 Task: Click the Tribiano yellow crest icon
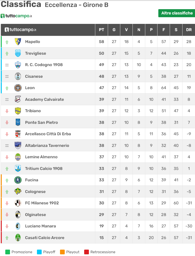pos(18,111)
